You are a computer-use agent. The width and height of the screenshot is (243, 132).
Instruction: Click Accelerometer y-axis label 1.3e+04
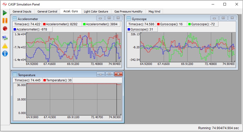pyautogui.click(x=20, y=34)
